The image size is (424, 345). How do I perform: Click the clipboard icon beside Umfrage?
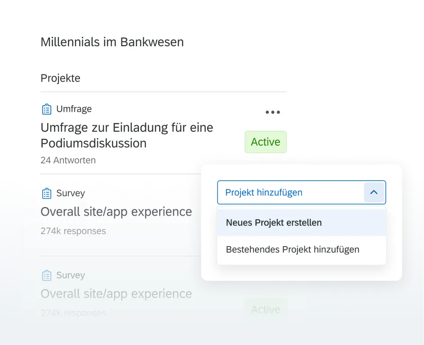click(46, 109)
